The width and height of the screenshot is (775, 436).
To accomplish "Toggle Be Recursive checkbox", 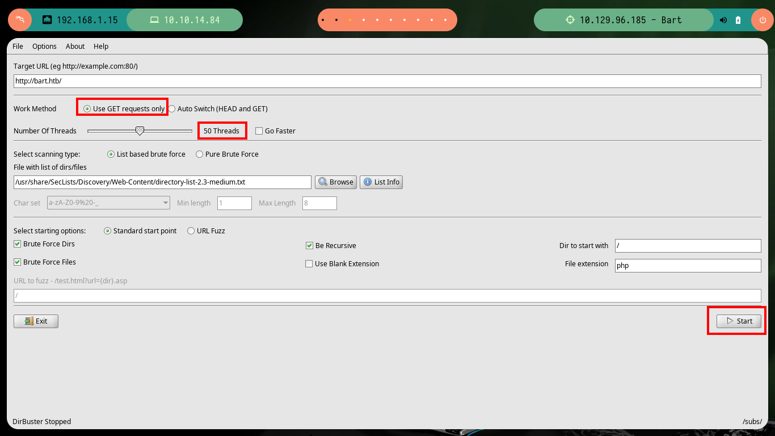I will pos(331,245).
